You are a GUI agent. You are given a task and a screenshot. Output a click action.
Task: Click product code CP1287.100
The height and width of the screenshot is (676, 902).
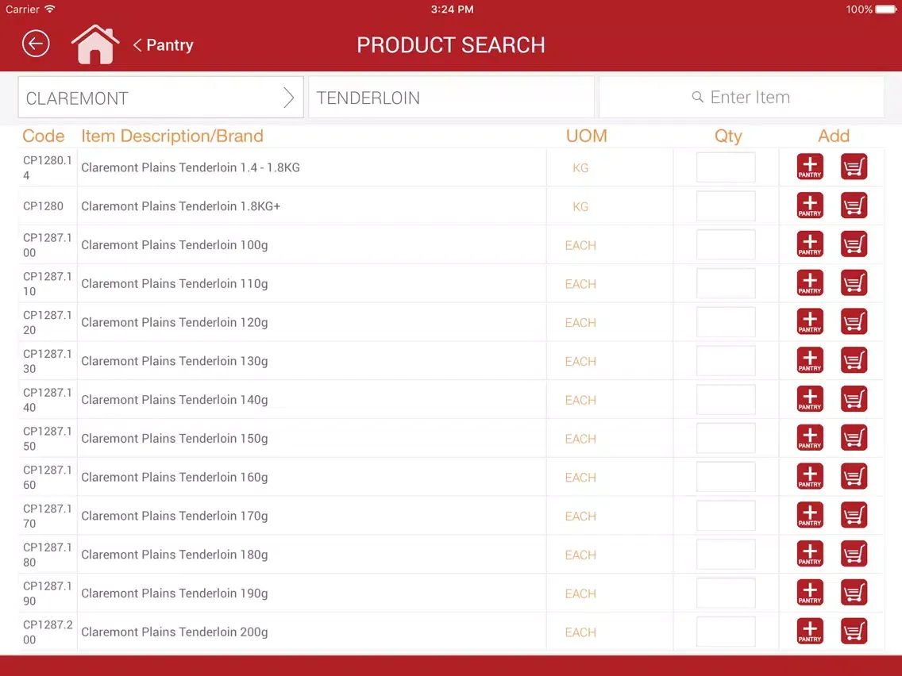tap(47, 245)
